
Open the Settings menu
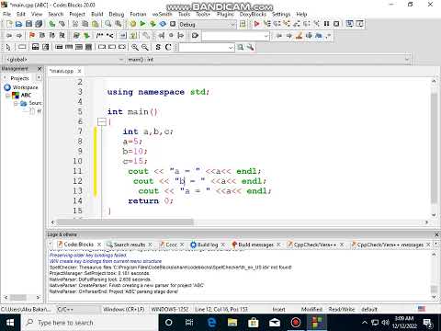[281, 14]
